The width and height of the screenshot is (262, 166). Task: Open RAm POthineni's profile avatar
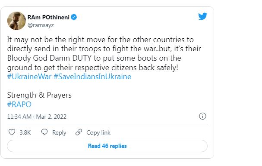coord(16,21)
